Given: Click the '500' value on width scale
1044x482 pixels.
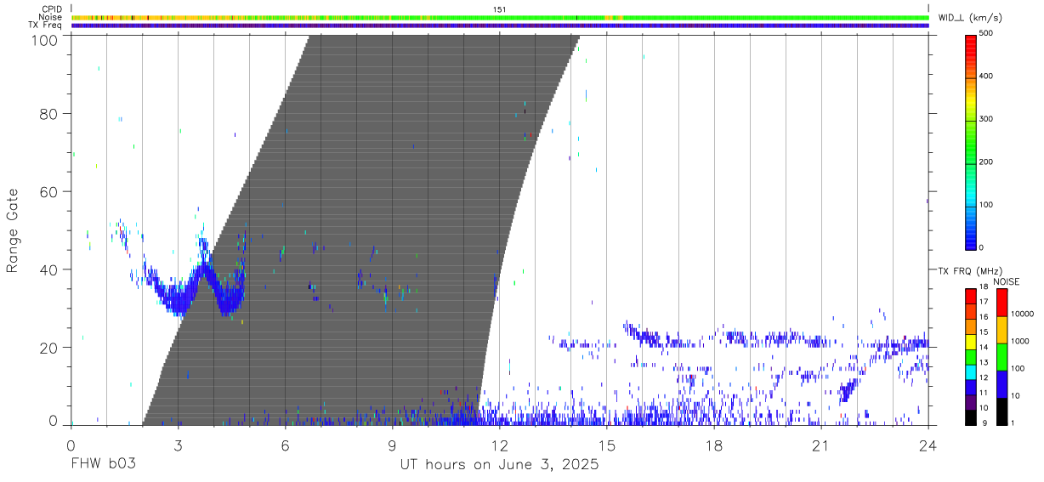Looking at the screenshot, I should [986, 34].
